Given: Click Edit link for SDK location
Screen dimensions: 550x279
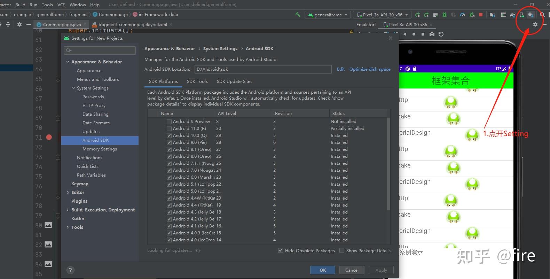Looking at the screenshot, I should coord(341,69).
